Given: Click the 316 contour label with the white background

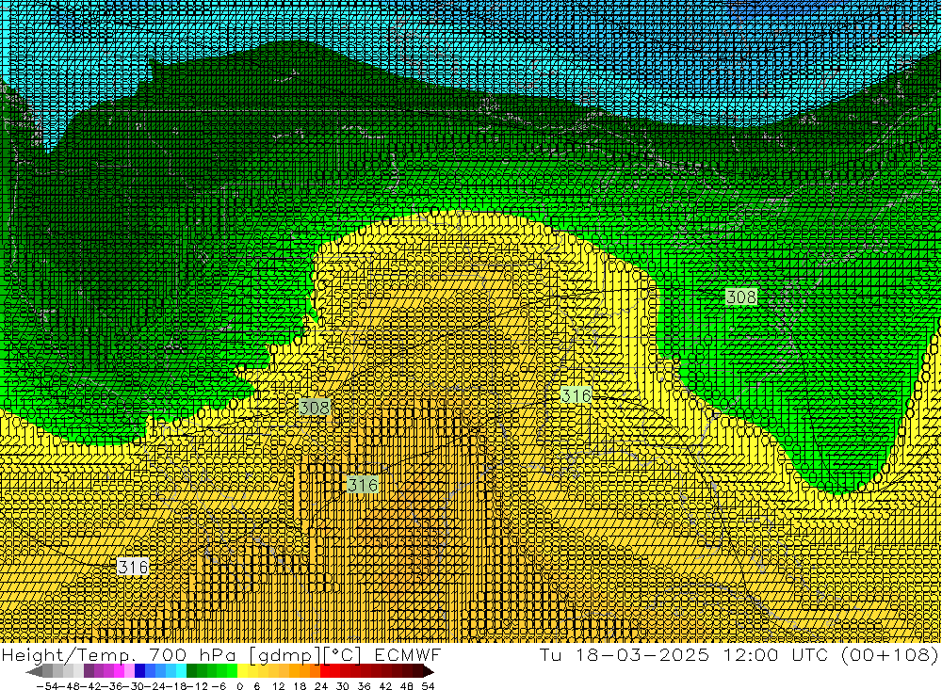Looking at the screenshot, I should (x=133, y=567).
